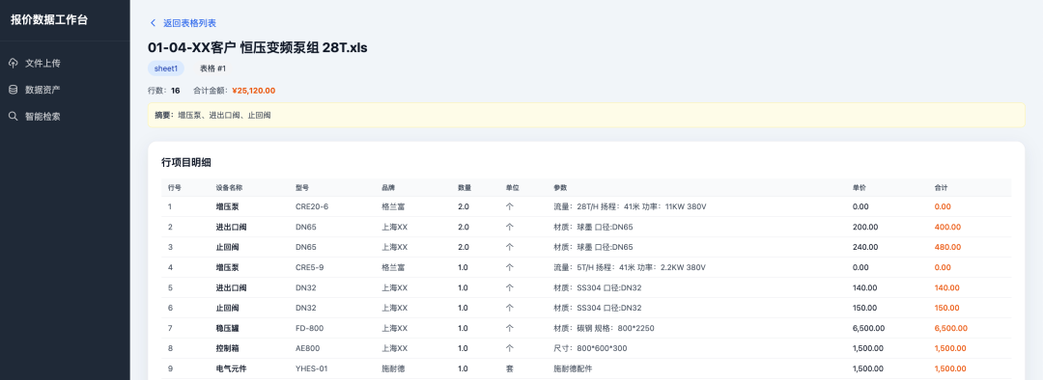Click model cell FD-800
1043x380 pixels.
coord(309,328)
